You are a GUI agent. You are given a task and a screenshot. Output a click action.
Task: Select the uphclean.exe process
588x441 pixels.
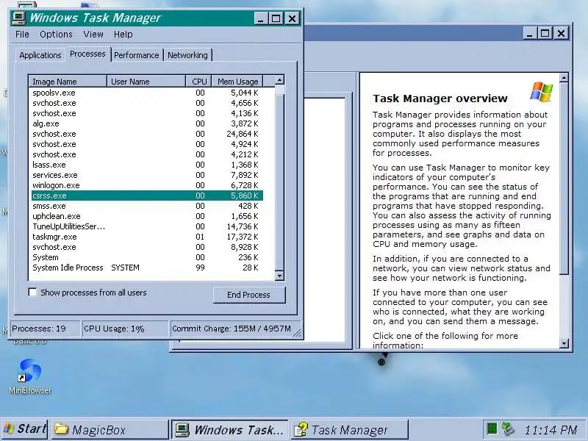pos(147,216)
